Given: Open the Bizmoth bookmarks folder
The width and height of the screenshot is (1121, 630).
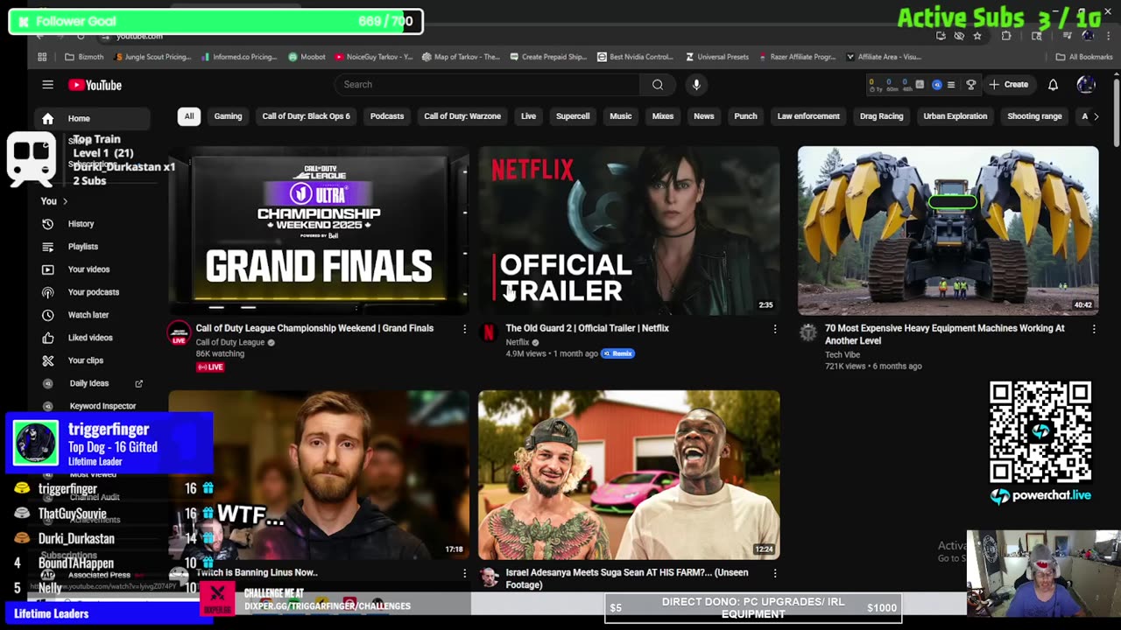Looking at the screenshot, I should point(84,57).
